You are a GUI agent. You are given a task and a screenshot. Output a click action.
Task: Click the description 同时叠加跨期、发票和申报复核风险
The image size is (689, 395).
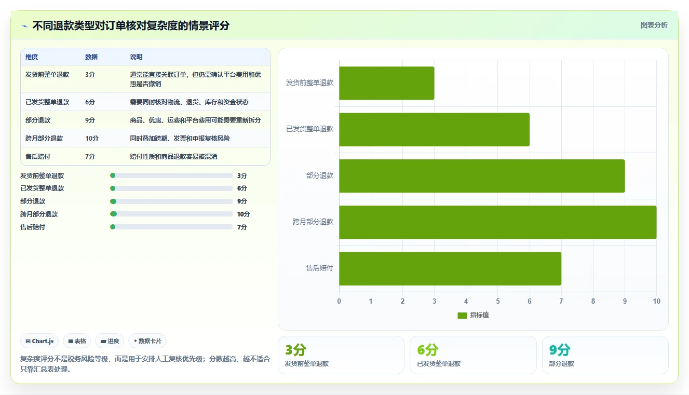[x=180, y=139]
